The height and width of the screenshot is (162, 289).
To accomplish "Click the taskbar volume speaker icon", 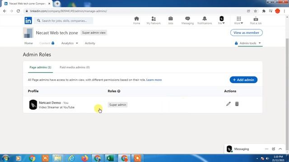I will pyautogui.click(x=267, y=158).
